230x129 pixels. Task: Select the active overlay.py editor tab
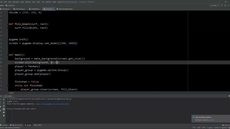49,9
